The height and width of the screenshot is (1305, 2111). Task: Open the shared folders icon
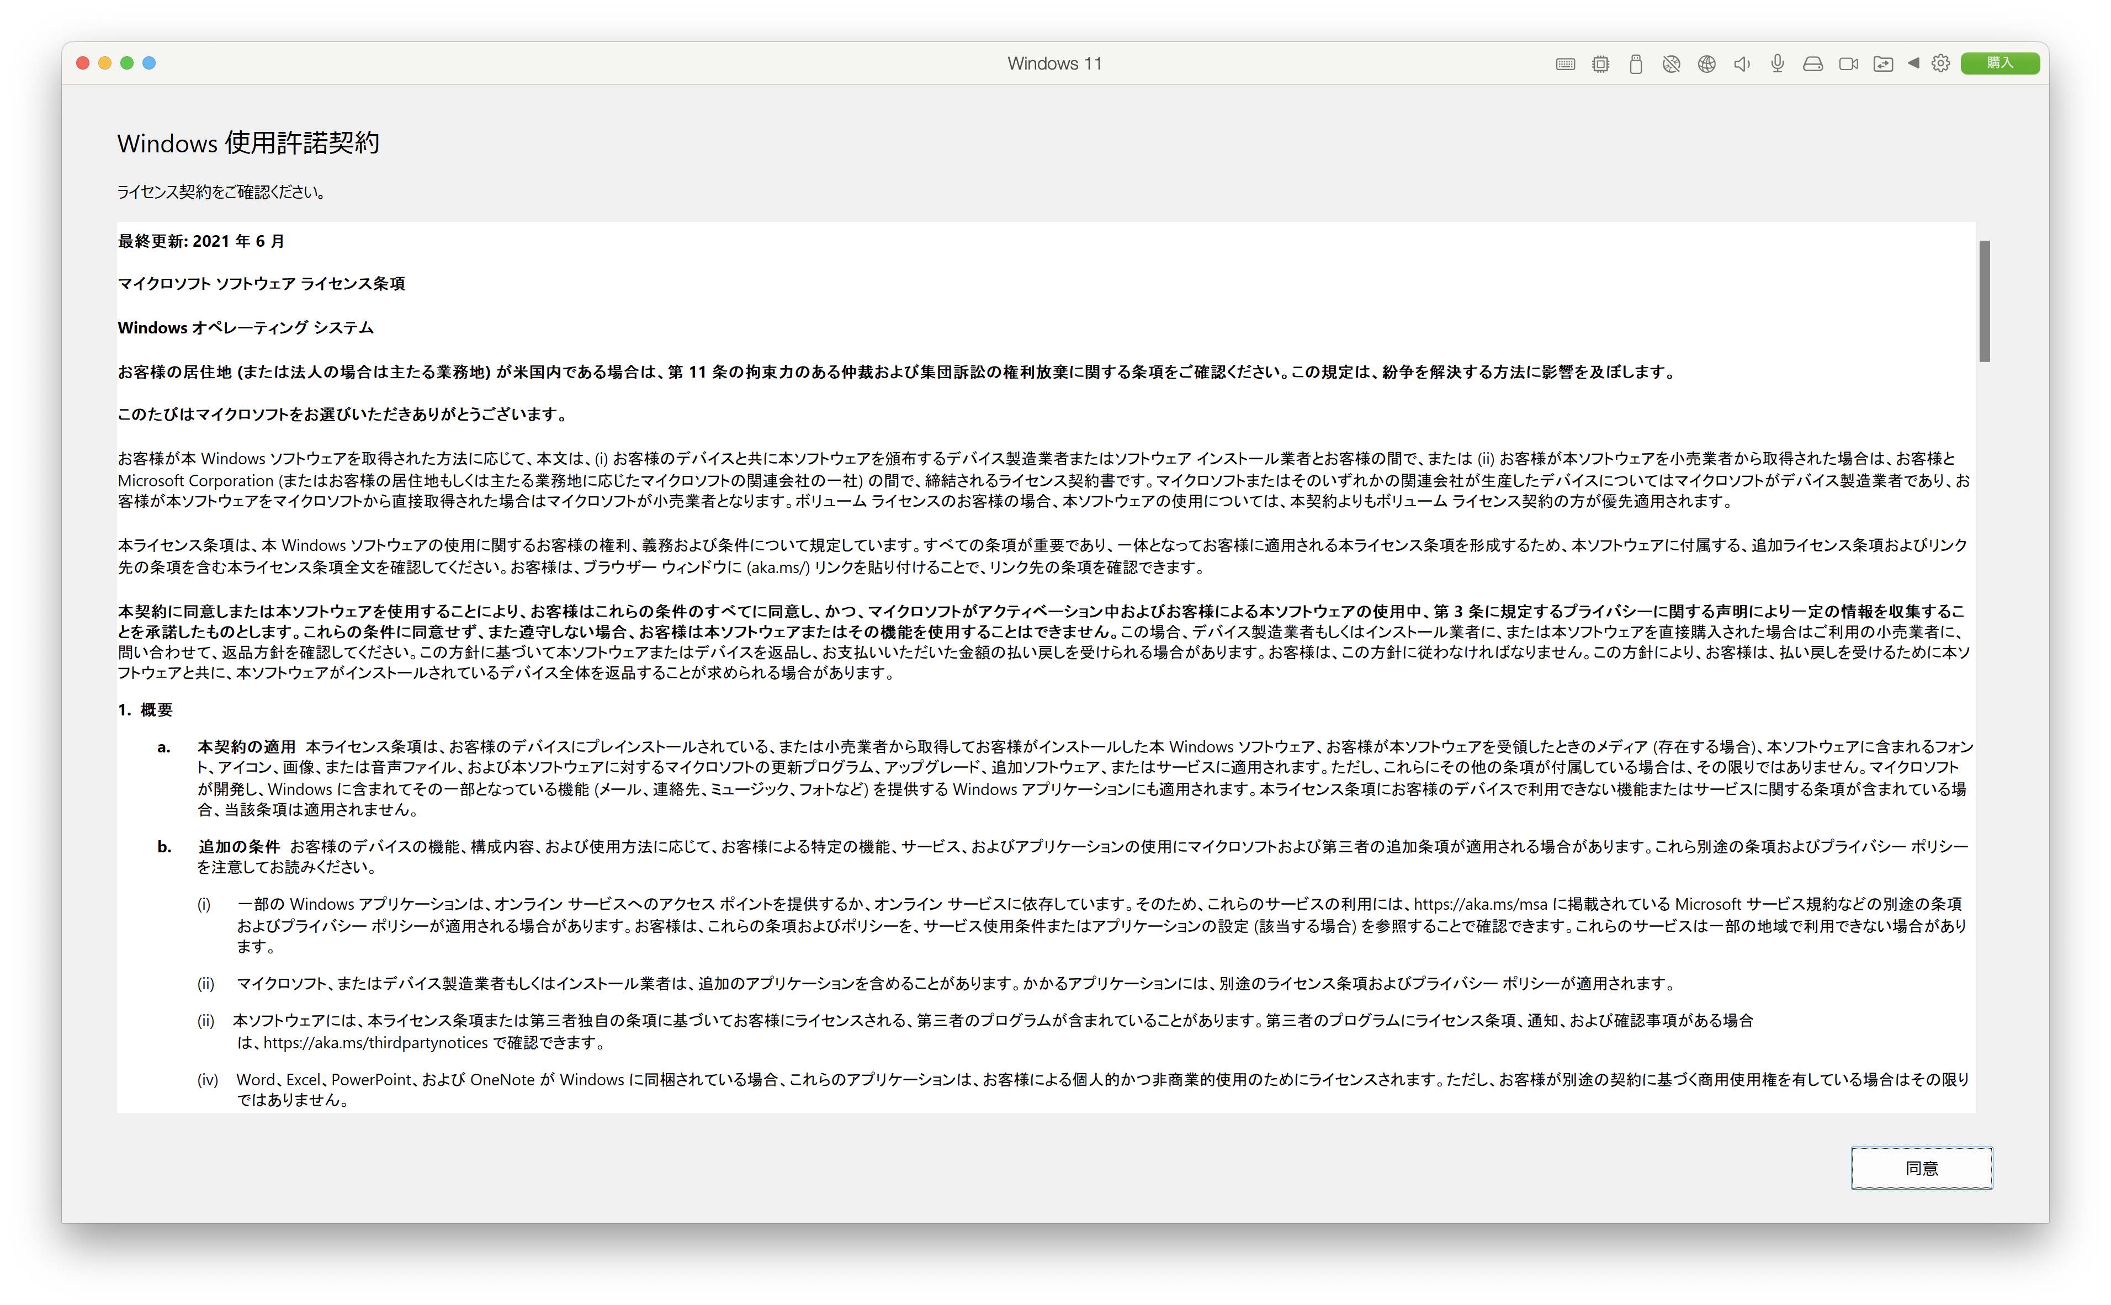[1883, 64]
